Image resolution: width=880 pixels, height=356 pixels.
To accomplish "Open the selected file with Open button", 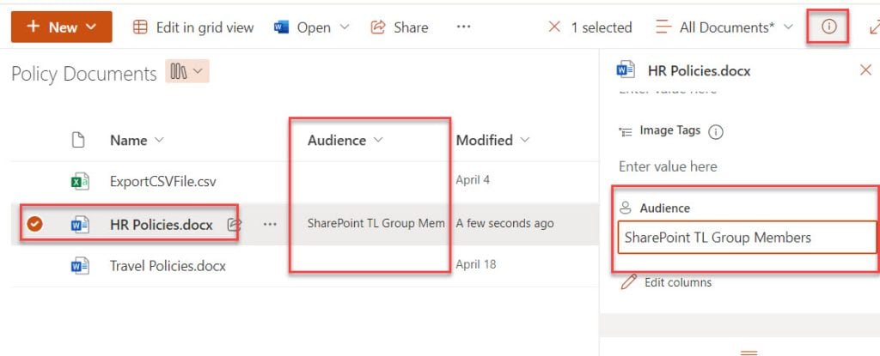I will pos(302,27).
